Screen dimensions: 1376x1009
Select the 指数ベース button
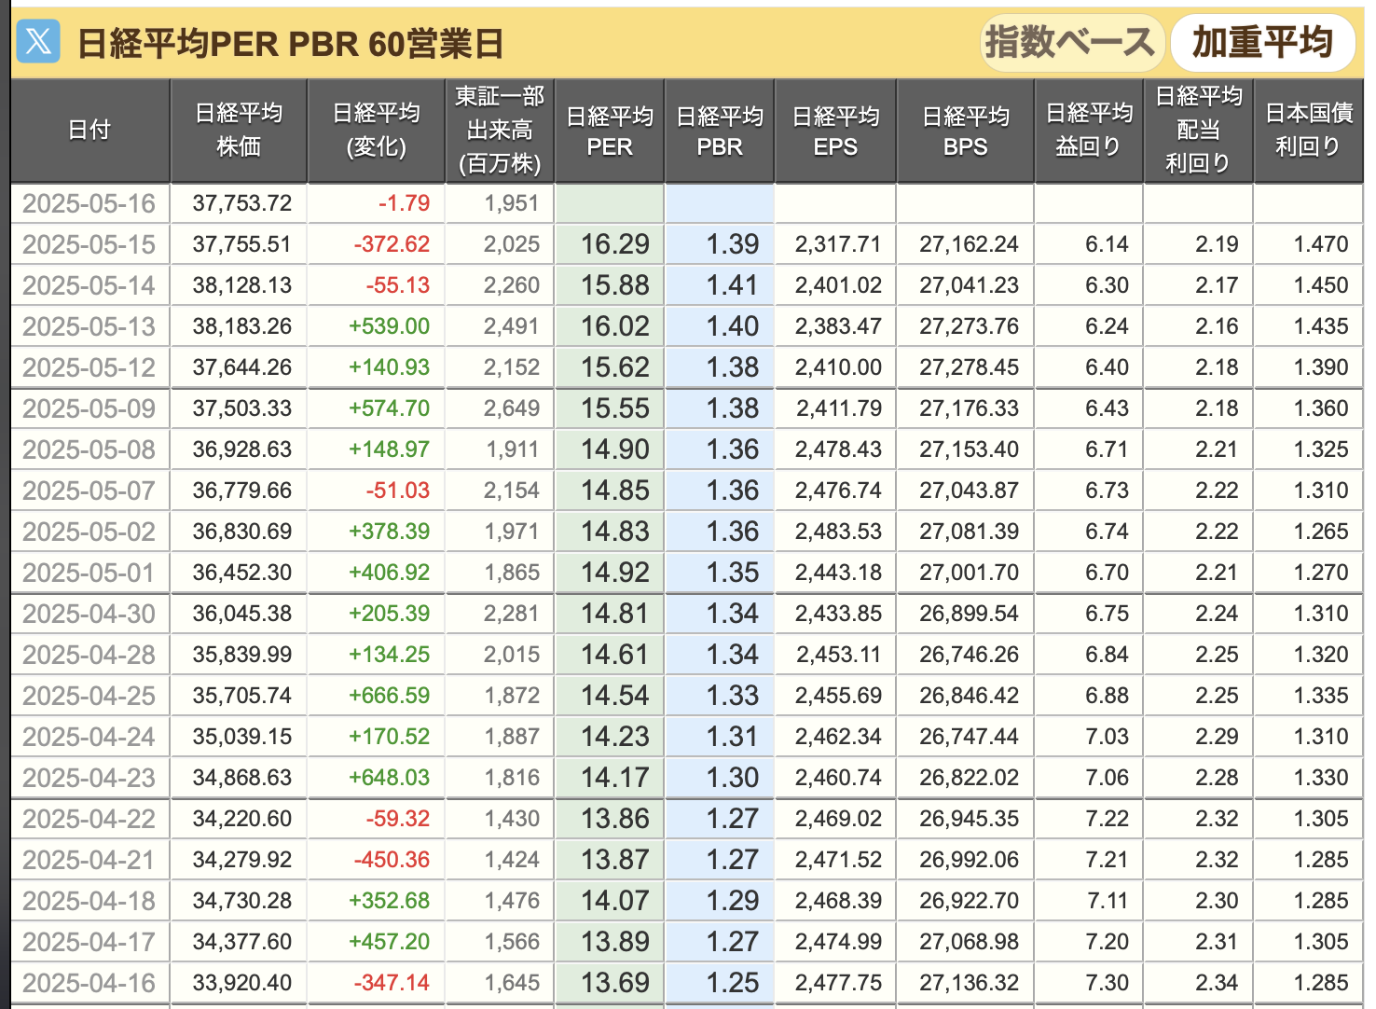(1071, 42)
